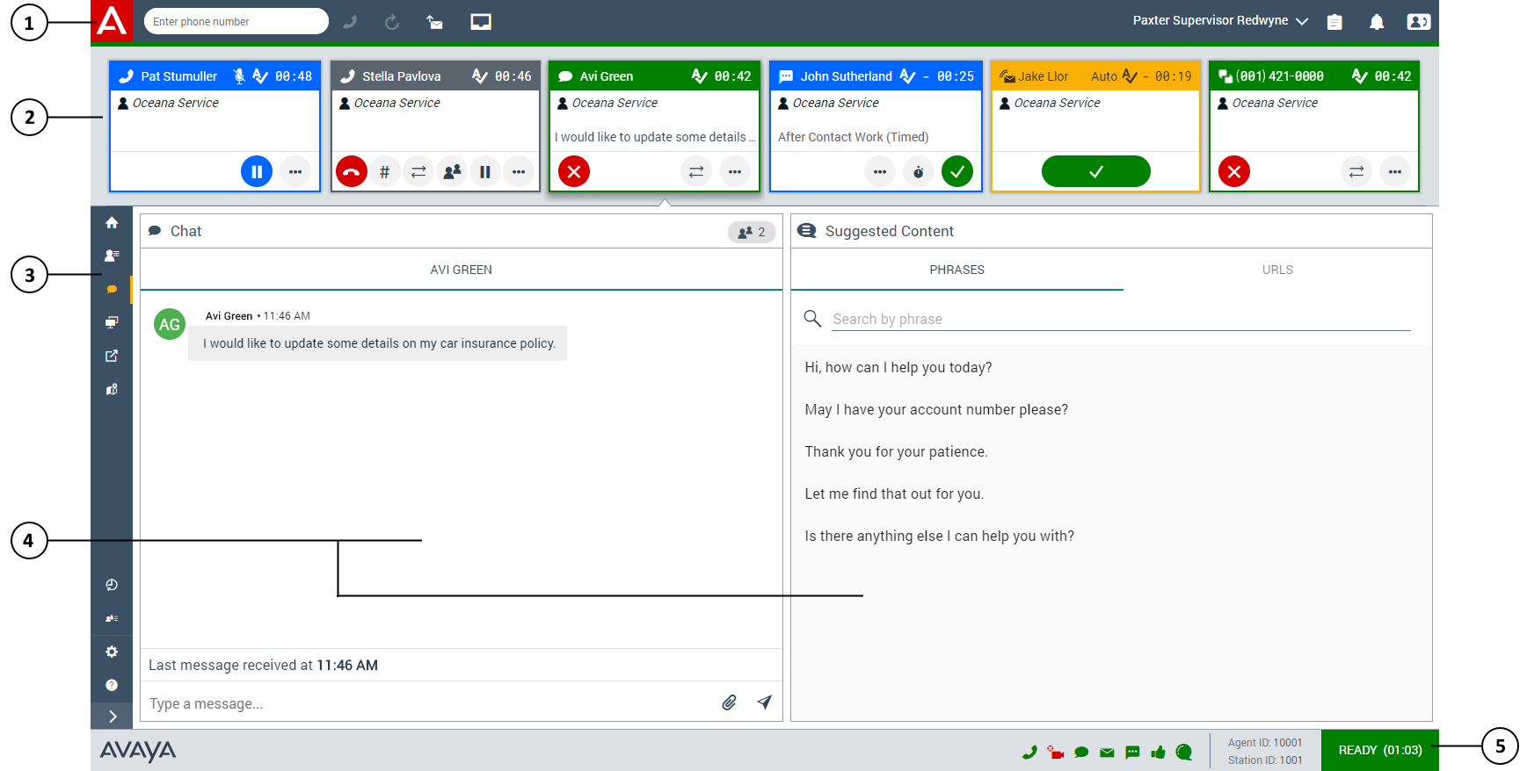Select the AVI GREEN chat tab
Screen dimensions: 1527x771
[462, 270]
